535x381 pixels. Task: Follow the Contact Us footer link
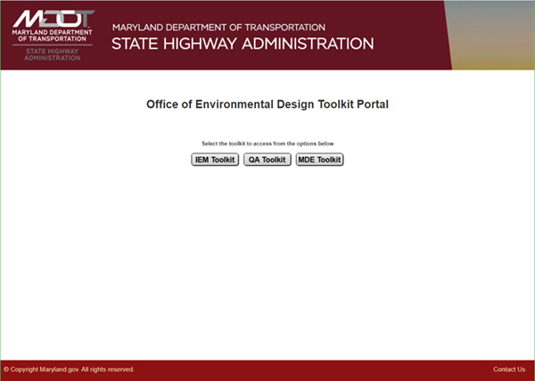pos(509,369)
